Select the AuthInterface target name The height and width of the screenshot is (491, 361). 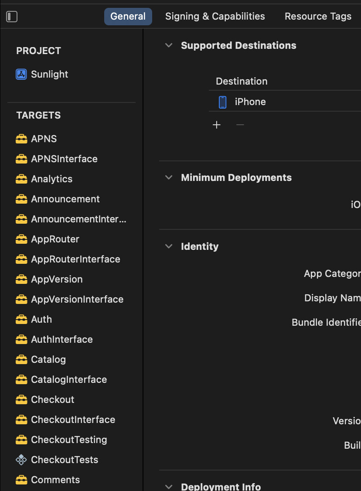tap(62, 339)
